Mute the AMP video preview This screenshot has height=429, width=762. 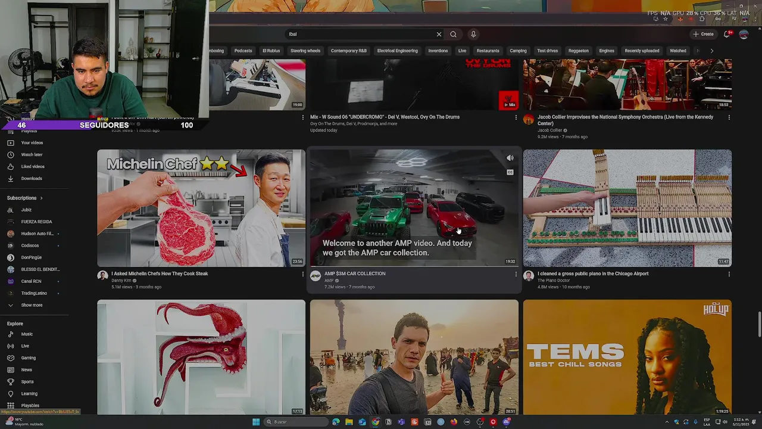coord(510,158)
